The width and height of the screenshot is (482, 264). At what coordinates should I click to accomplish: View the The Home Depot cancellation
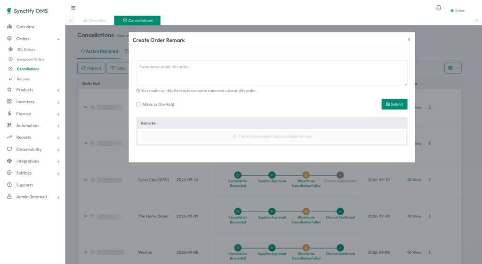pyautogui.click(x=414, y=216)
